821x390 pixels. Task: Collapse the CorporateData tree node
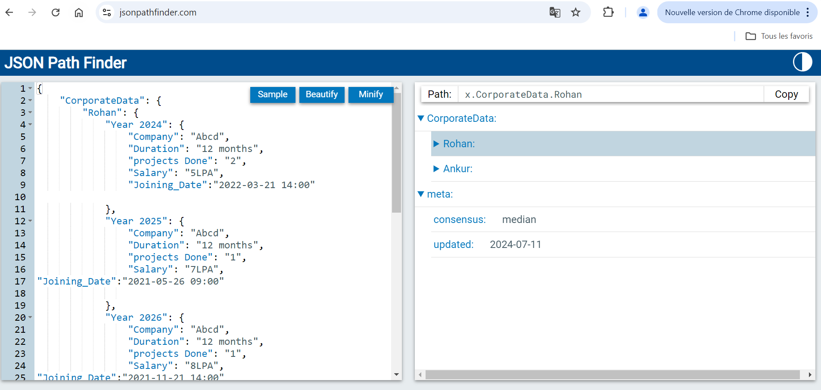(x=421, y=118)
